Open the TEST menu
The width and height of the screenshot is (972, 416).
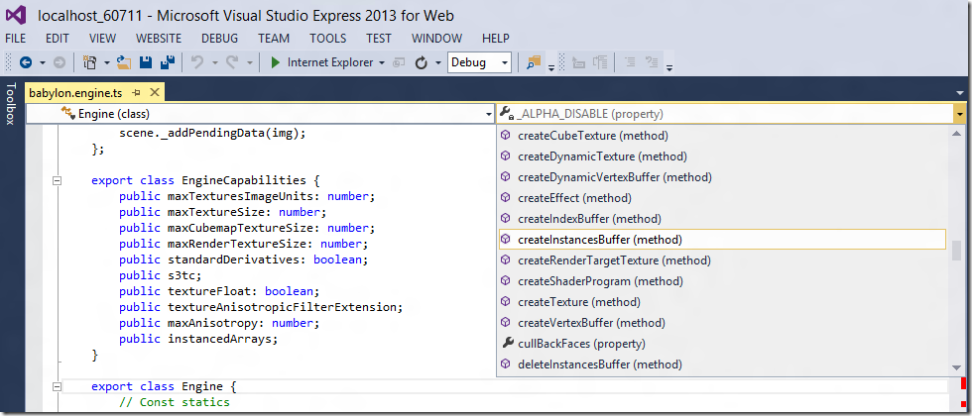378,39
